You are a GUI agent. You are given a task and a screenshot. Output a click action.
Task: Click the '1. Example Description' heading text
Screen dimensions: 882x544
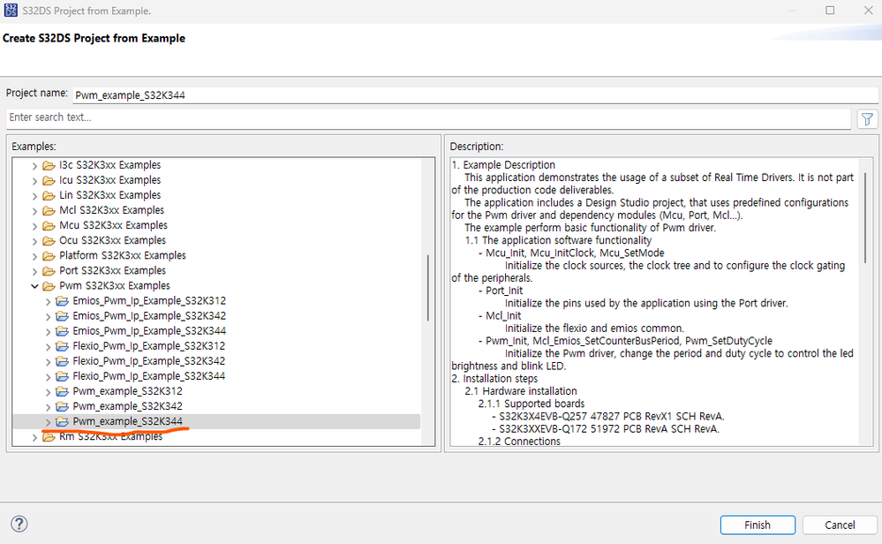(x=503, y=165)
